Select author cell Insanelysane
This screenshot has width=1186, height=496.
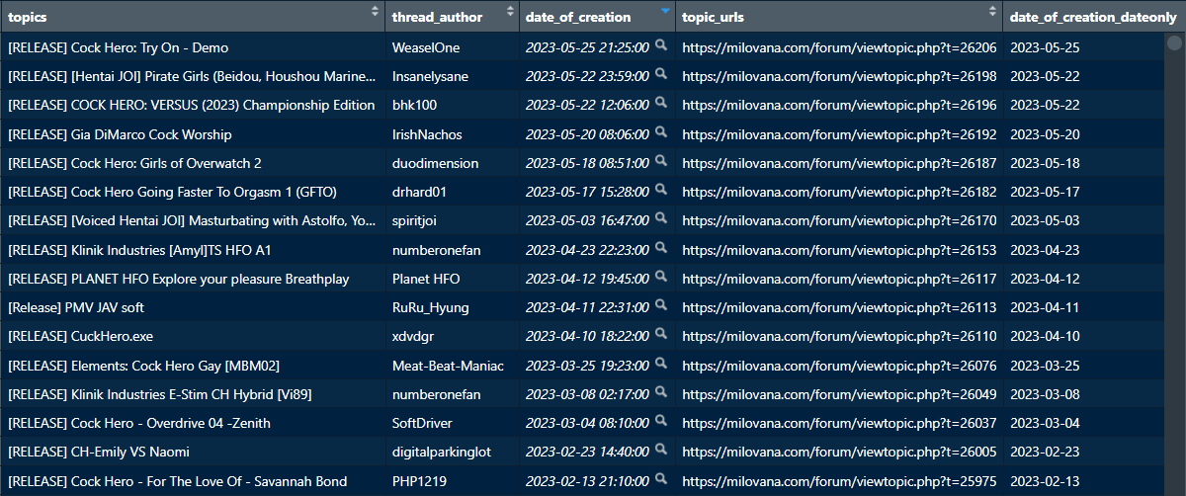click(452, 76)
